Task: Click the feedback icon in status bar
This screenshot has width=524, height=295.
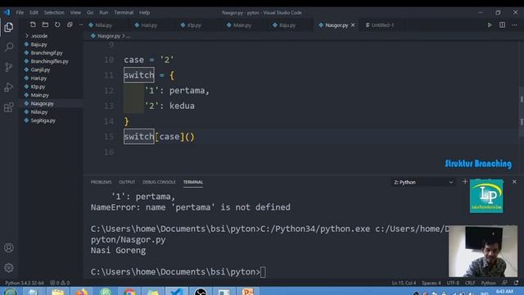Action: 504,283
